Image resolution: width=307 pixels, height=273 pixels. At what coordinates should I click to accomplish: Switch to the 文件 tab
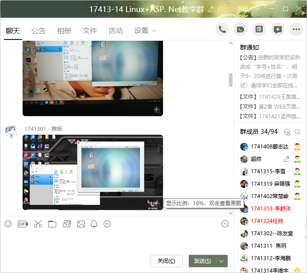[x=90, y=31]
